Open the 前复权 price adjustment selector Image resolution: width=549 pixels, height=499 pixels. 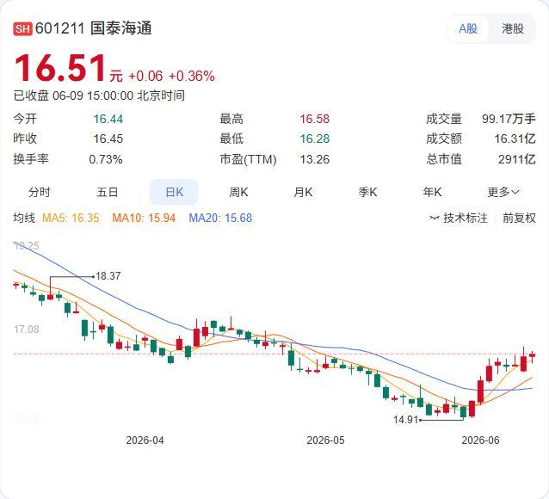519,218
